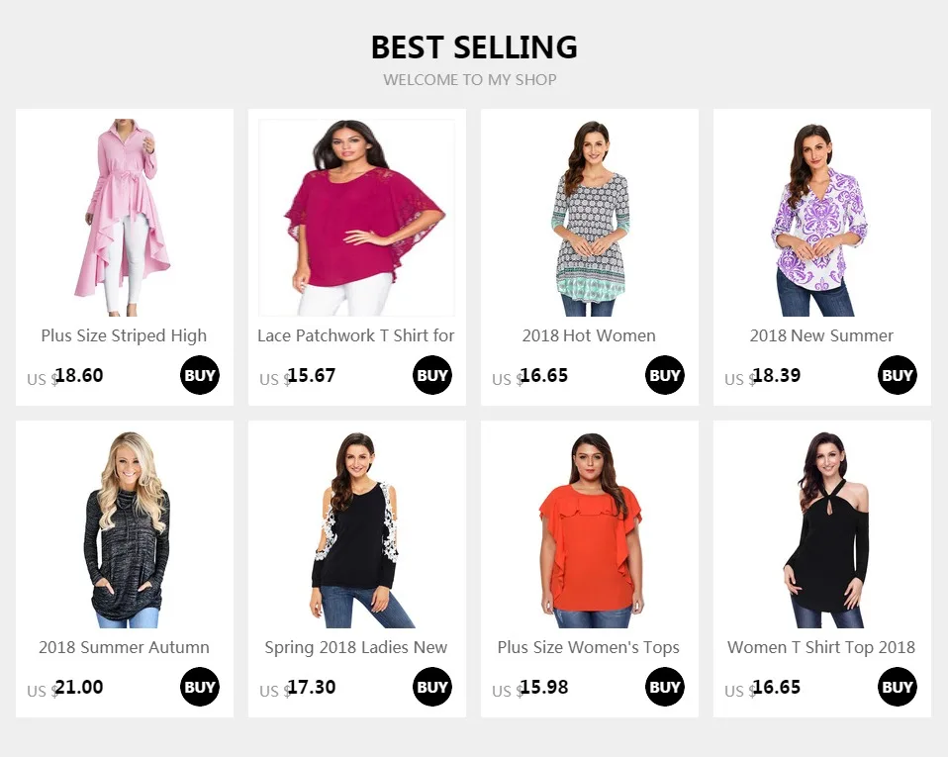Click BUY button for $15.98 orange top
The height and width of the screenshot is (757, 948).
pyautogui.click(x=664, y=687)
